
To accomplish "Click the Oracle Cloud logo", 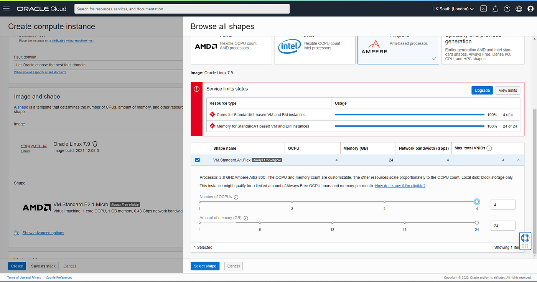I will pyautogui.click(x=41, y=8).
